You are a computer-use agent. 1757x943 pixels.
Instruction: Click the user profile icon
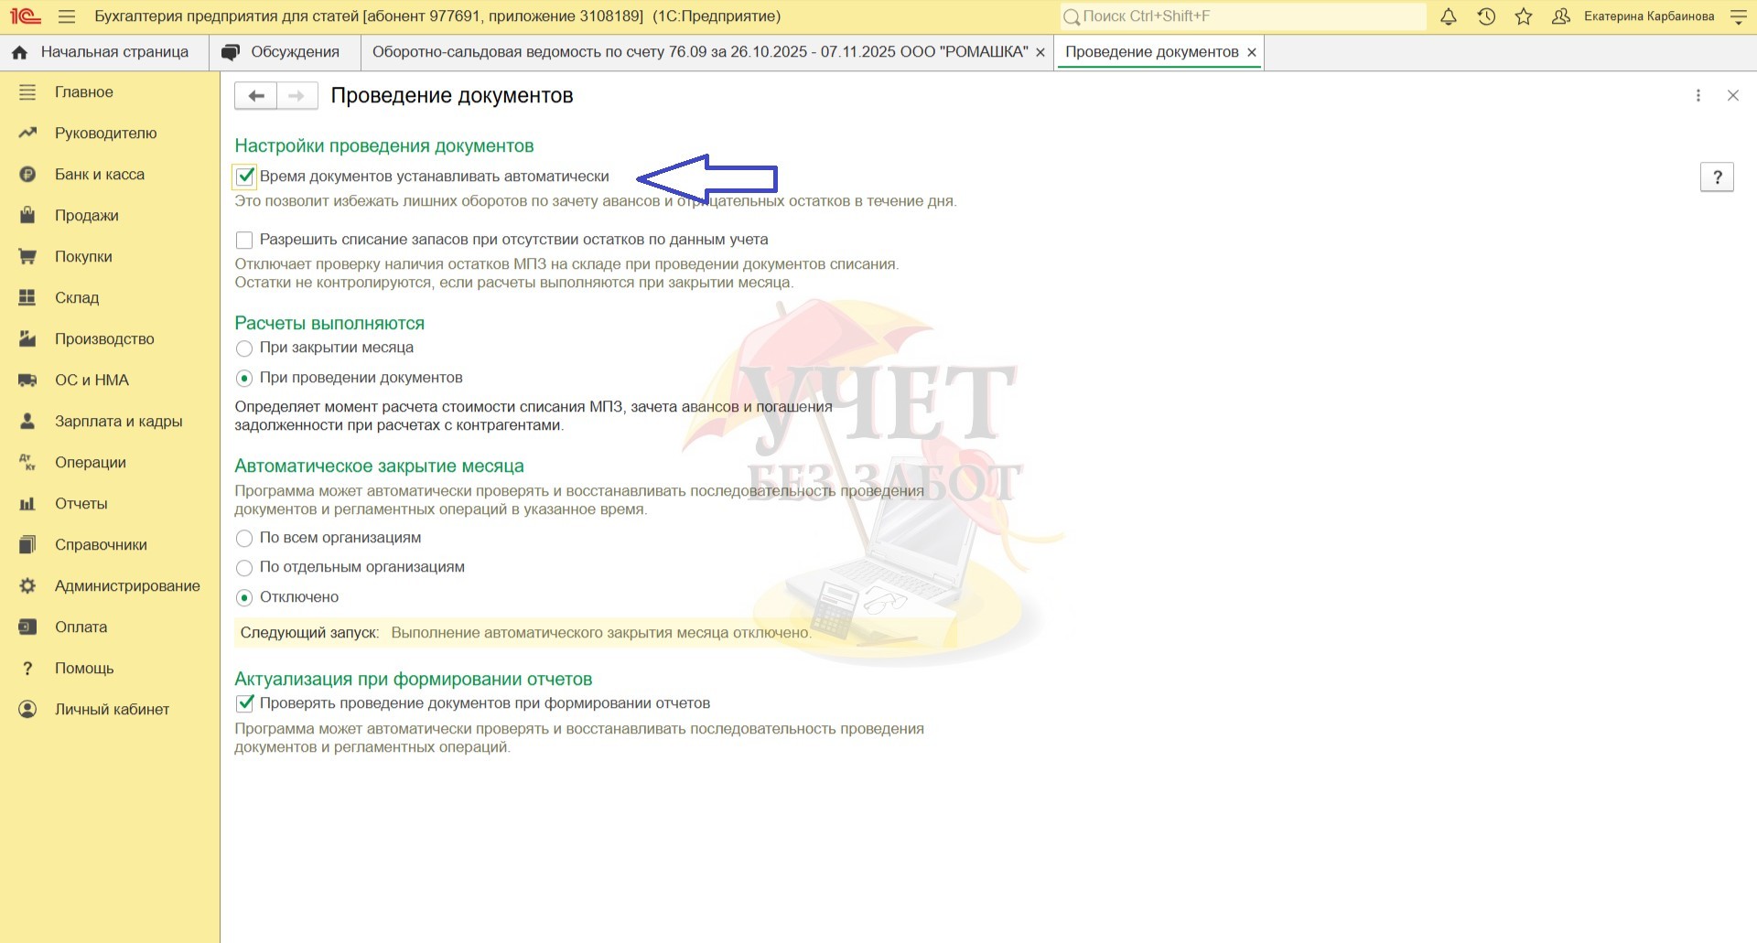tap(1561, 16)
